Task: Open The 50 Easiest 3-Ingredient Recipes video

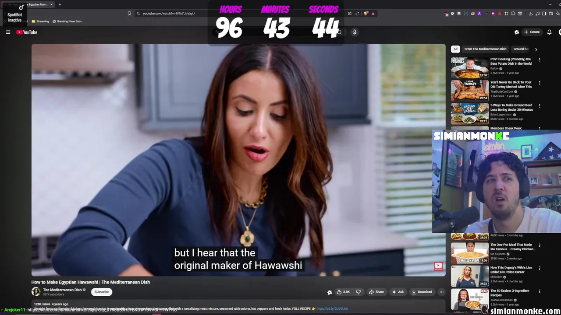Action: click(510, 293)
